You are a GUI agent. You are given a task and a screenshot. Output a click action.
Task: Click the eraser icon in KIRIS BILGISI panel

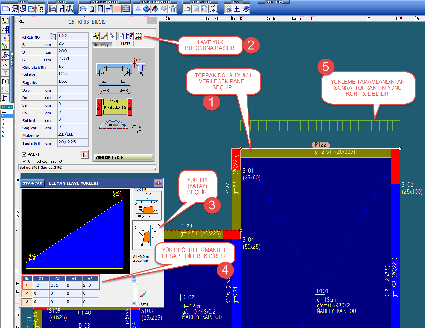point(104,36)
